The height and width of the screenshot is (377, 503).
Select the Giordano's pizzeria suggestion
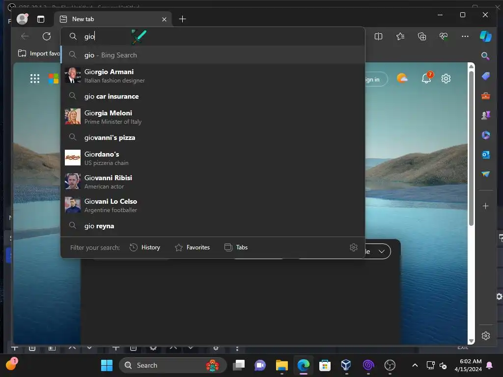pos(212,158)
